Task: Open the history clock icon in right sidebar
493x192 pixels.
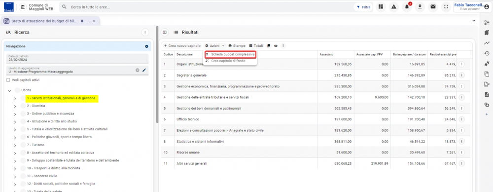Action: pyautogui.click(x=487, y=53)
